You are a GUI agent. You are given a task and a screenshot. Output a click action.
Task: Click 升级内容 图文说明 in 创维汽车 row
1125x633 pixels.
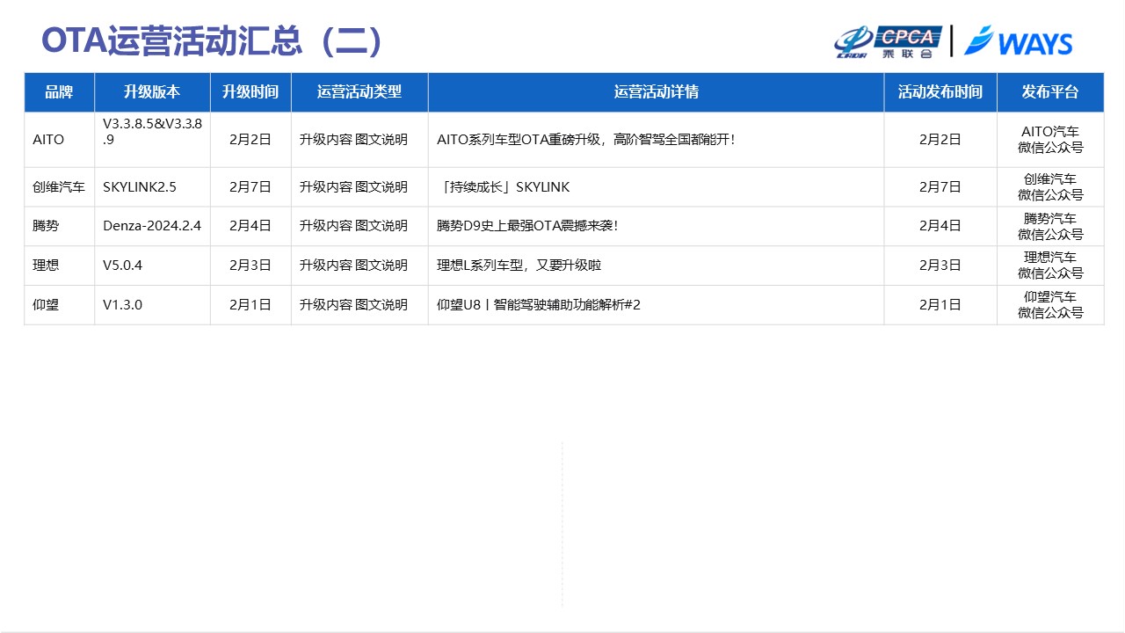tap(353, 187)
